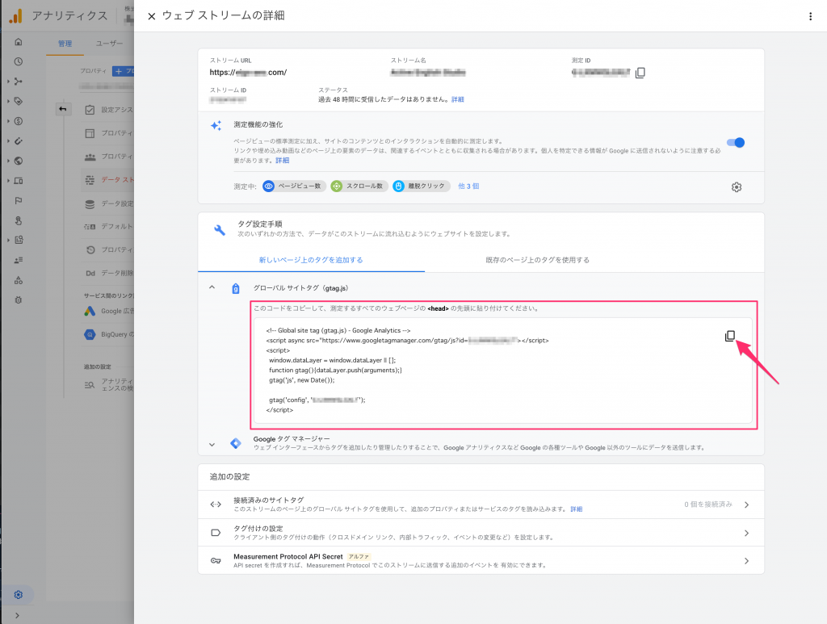Click the スクロール数 chip
The width and height of the screenshot is (827, 624).
click(359, 186)
